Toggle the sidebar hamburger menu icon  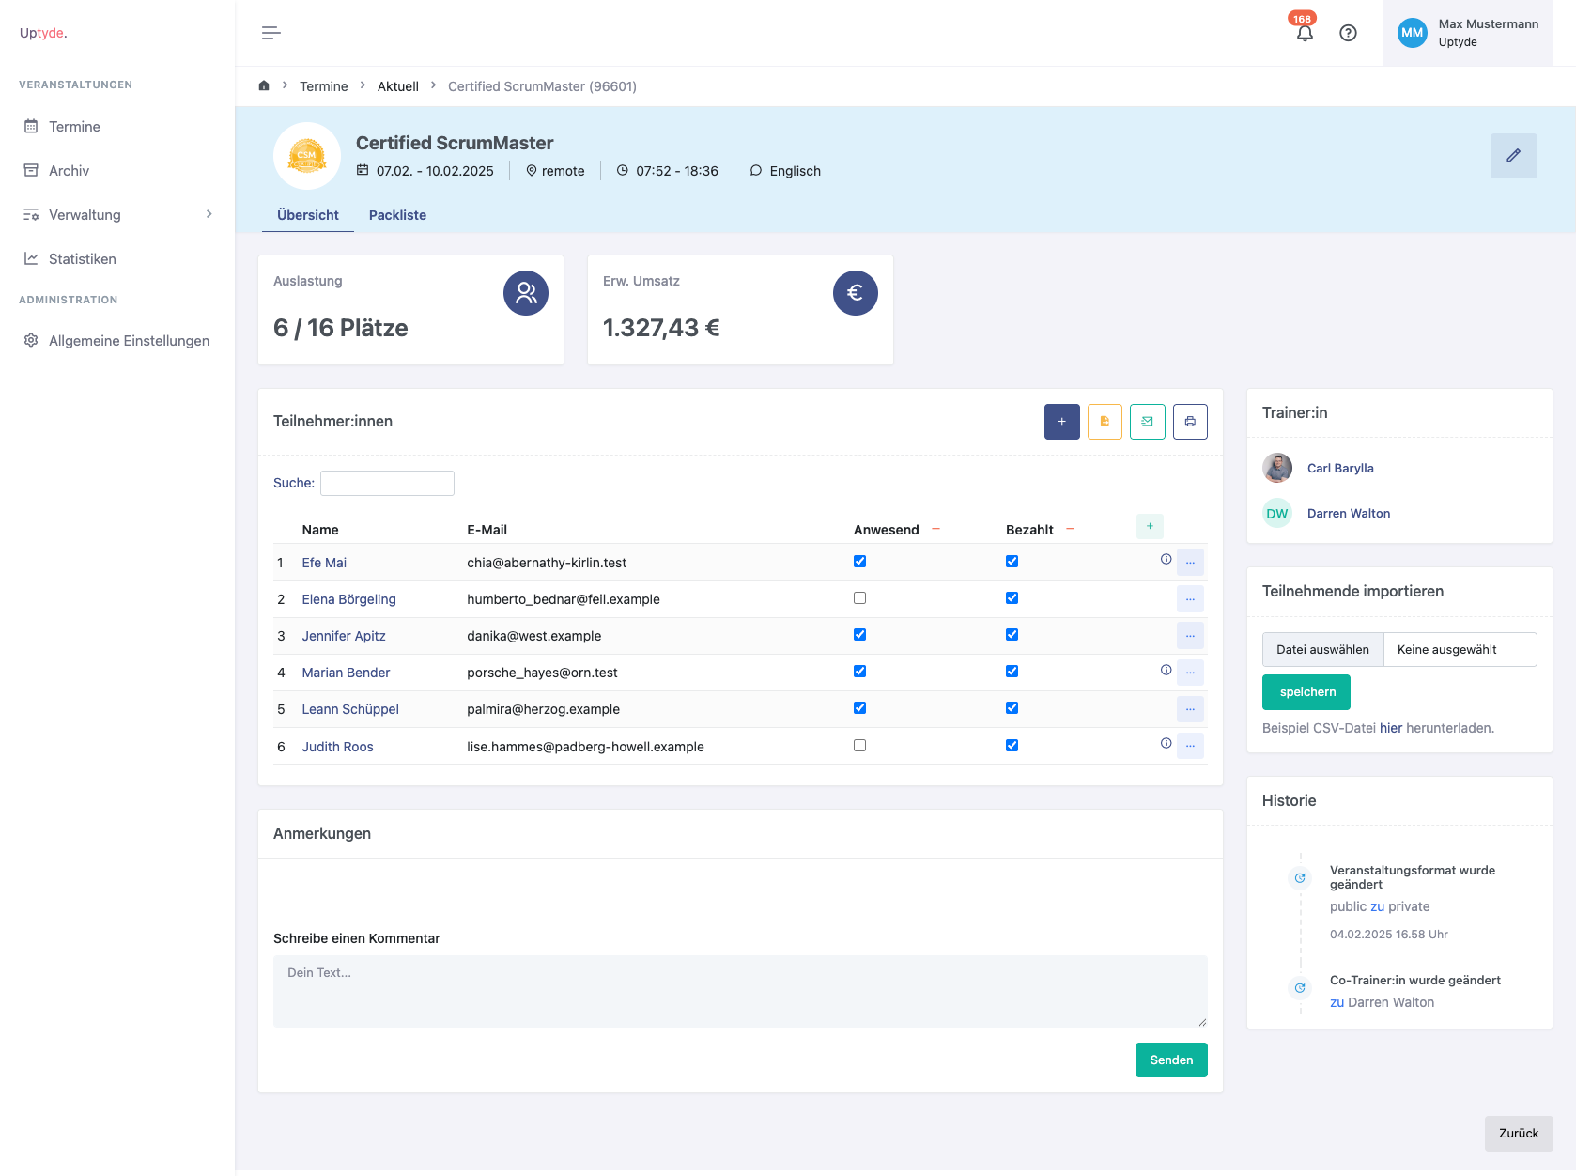coord(270,33)
